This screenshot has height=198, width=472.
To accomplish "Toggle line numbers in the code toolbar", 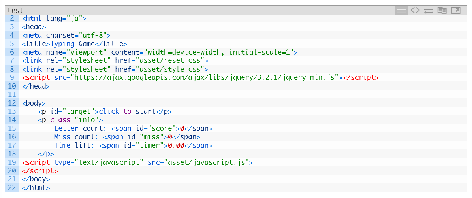I will [x=401, y=11].
